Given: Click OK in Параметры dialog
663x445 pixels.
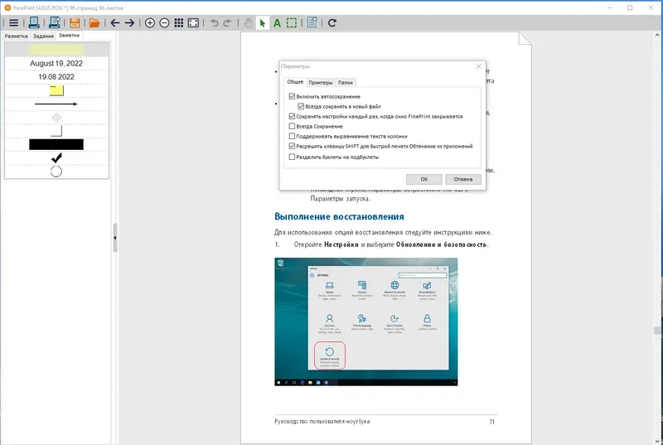Looking at the screenshot, I should coord(423,179).
